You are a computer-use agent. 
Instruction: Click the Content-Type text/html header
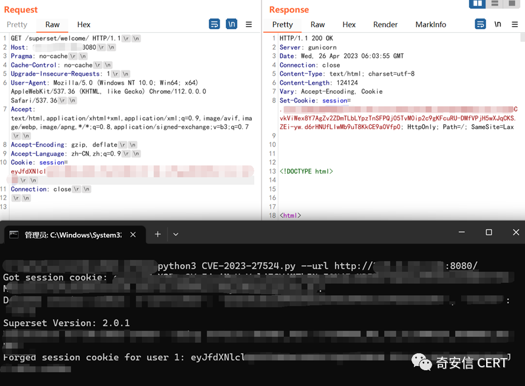coord(347,74)
